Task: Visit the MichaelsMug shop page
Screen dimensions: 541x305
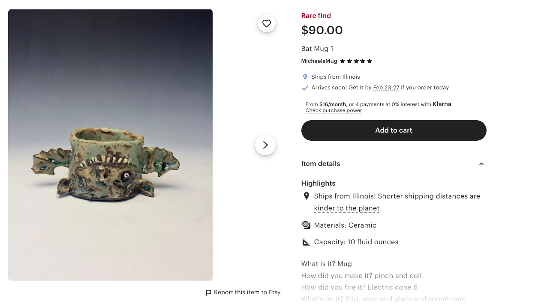Action: pos(319,61)
